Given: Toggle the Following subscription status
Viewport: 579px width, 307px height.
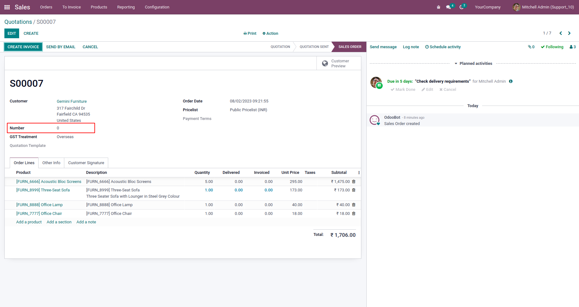Looking at the screenshot, I should (x=552, y=47).
